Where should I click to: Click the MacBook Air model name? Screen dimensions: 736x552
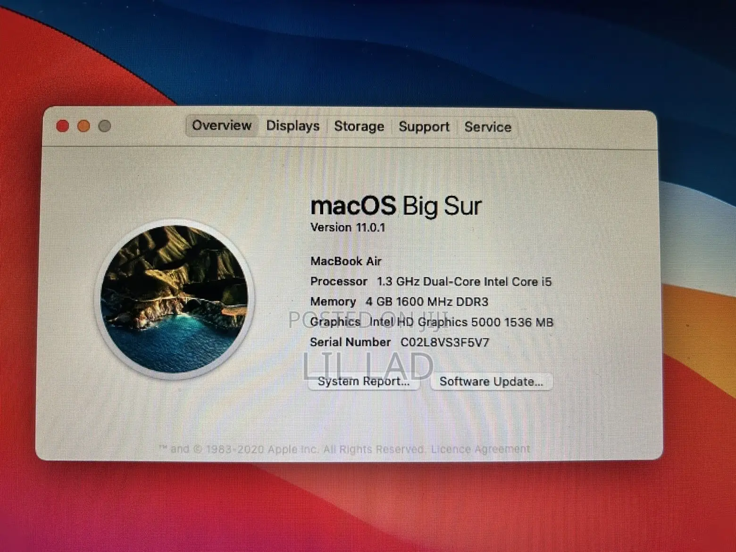pos(346,261)
